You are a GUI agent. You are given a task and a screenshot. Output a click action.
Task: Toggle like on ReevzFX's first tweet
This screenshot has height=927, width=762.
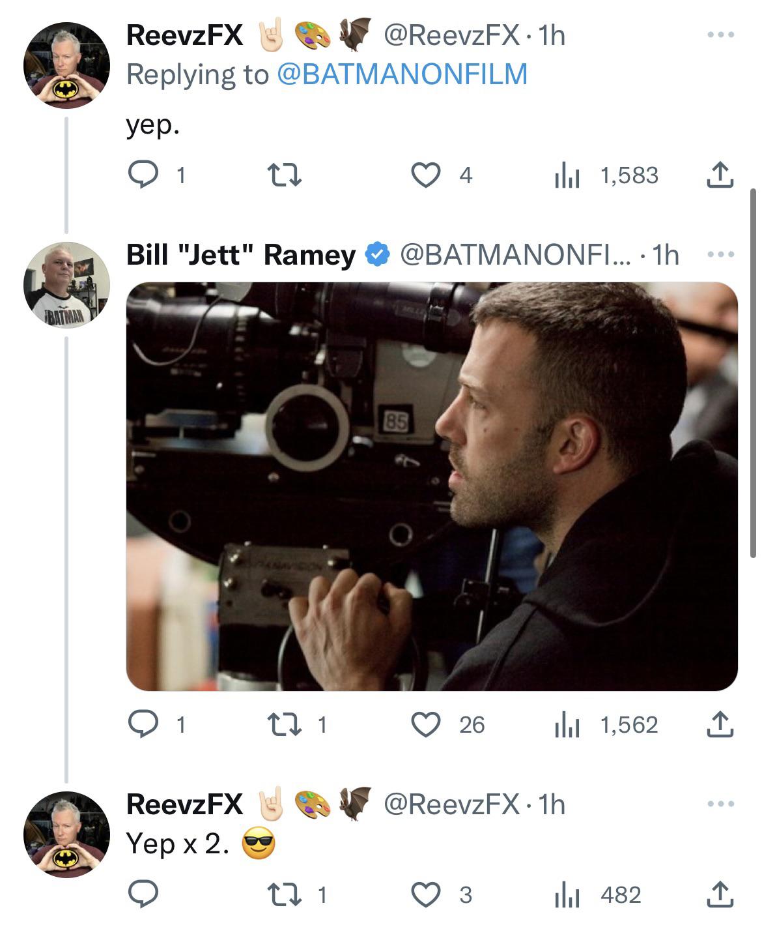(x=429, y=173)
